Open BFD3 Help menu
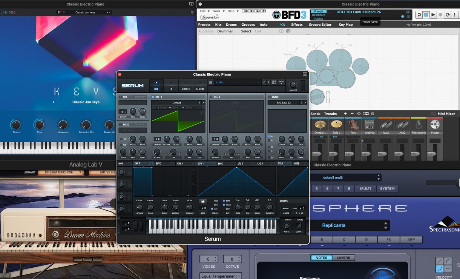Screen dimensions: 460x279 [232, 11]
